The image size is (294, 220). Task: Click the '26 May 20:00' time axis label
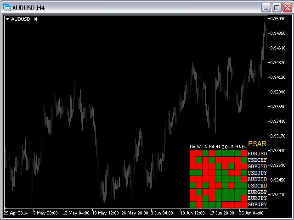(x=135, y=213)
